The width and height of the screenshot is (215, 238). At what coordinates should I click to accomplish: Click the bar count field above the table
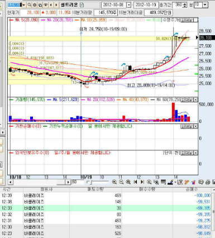(78, 182)
